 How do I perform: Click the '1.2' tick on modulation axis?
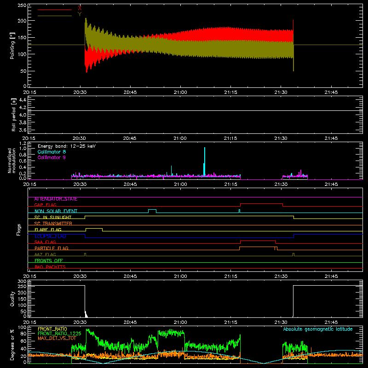23,144
